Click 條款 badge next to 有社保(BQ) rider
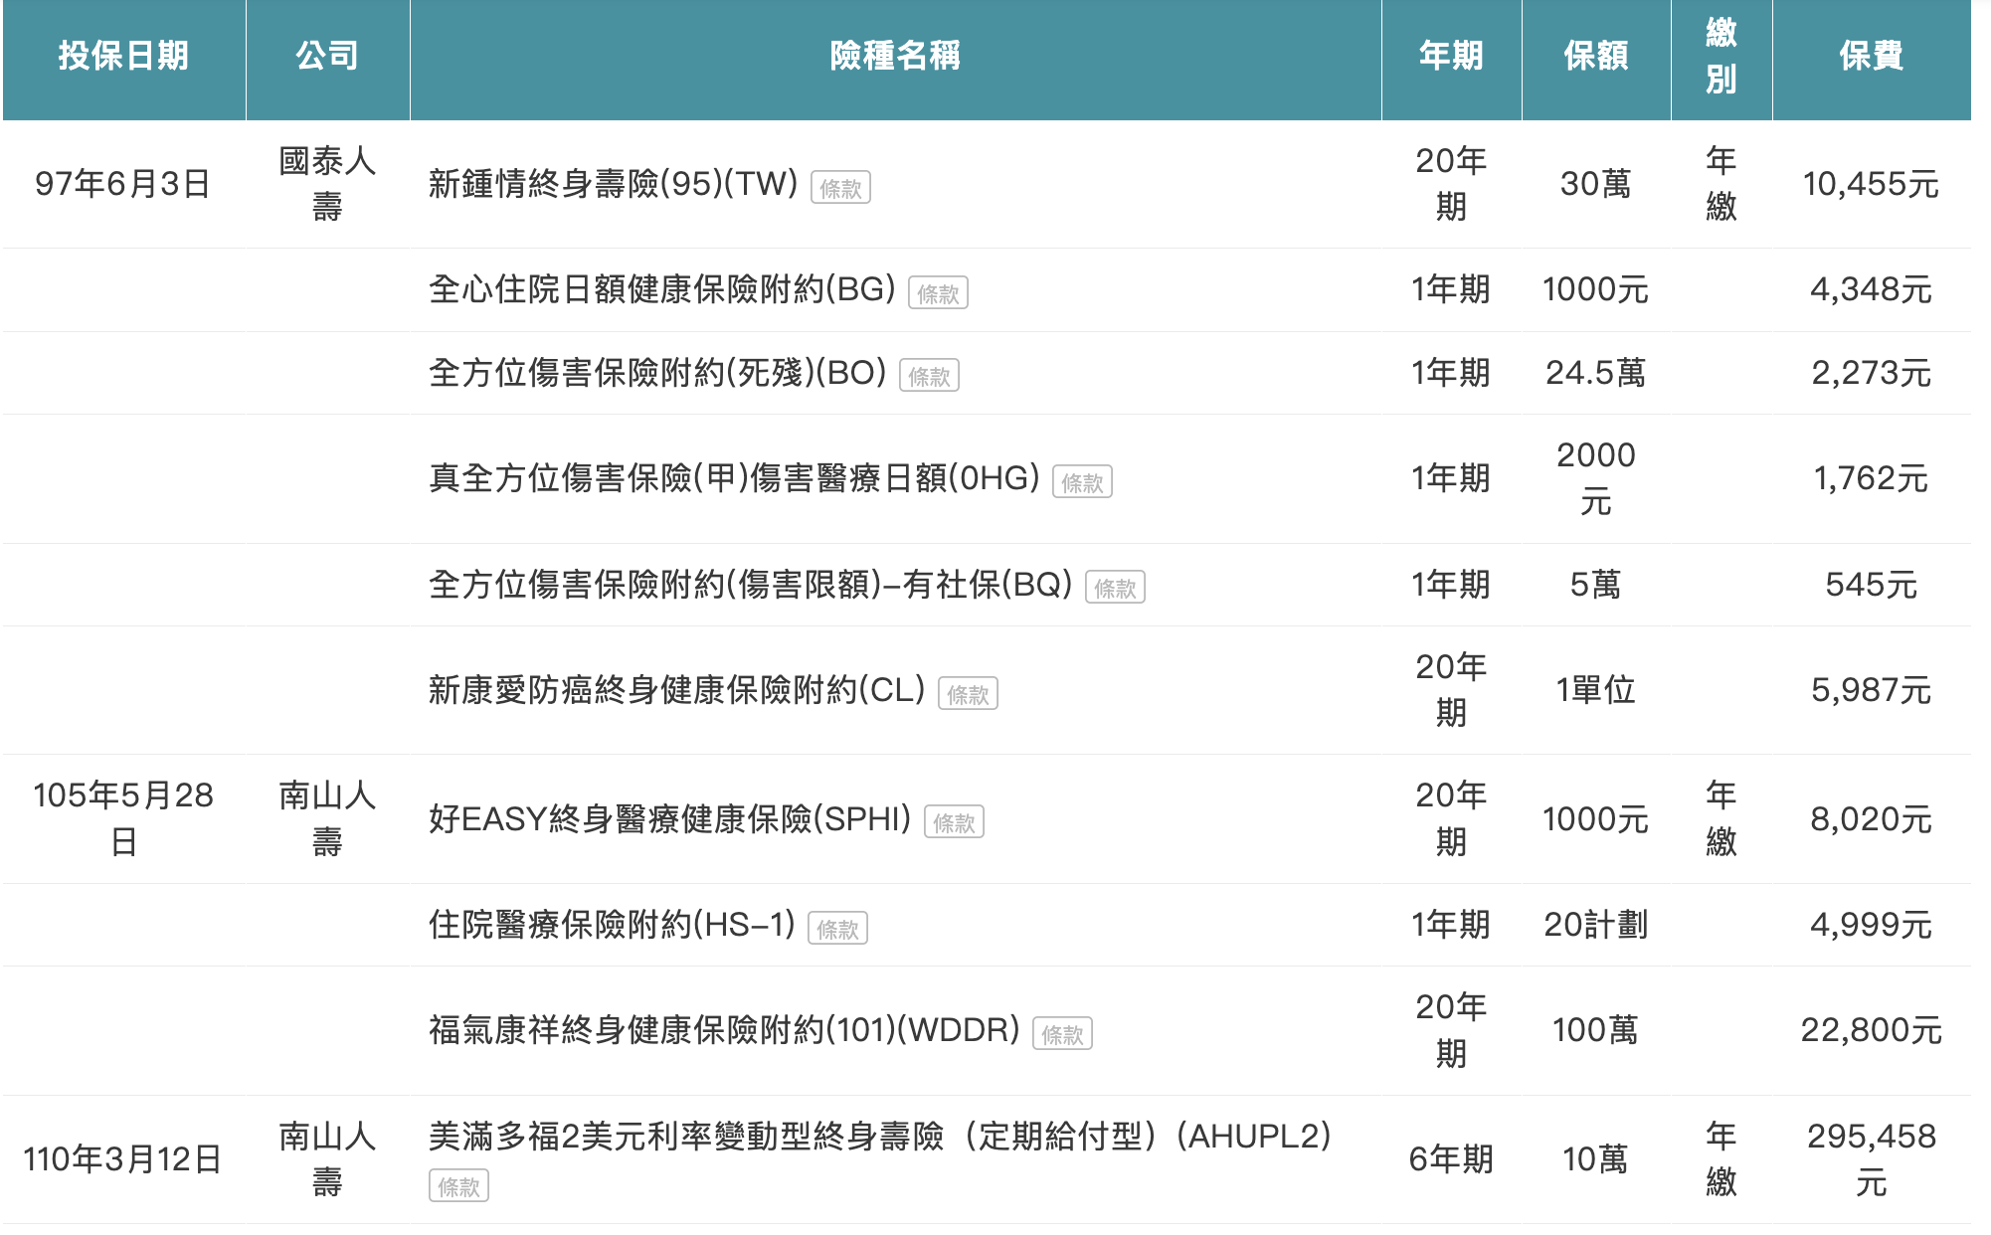This screenshot has height=1235, width=1991. pos(1115,588)
